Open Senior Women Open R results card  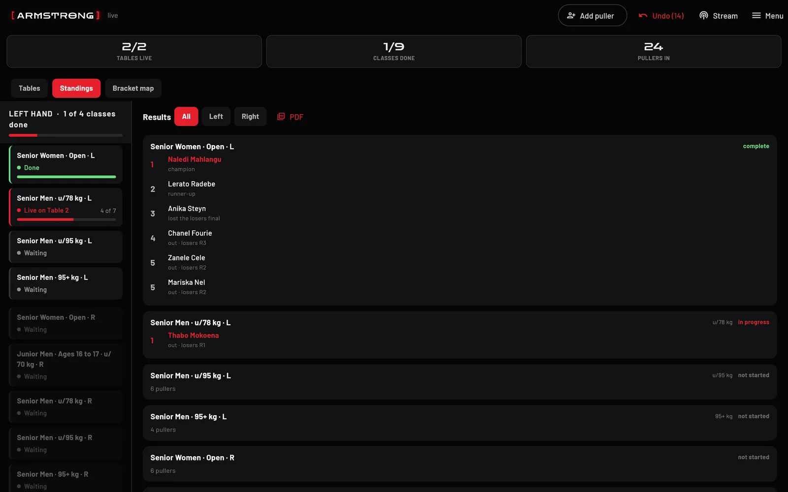point(460,464)
